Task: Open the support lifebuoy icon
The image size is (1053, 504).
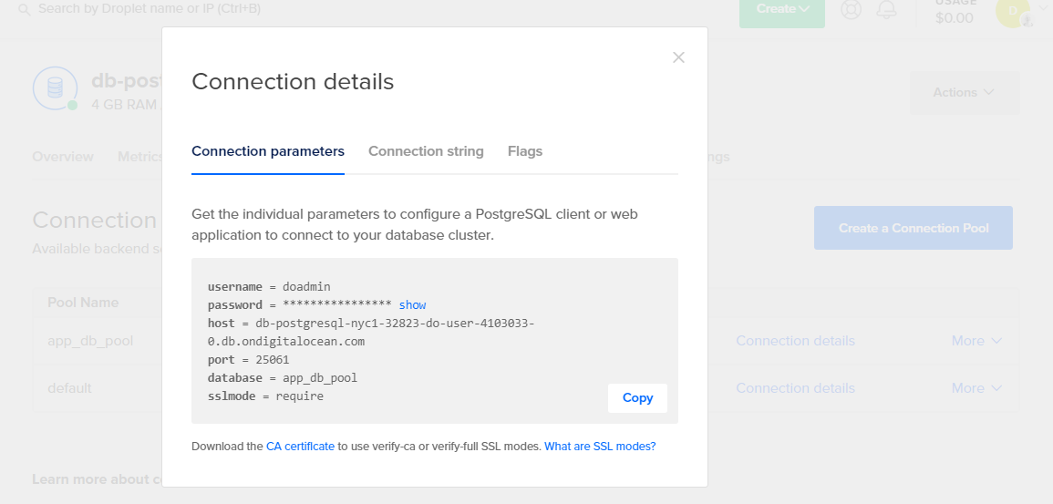Action: [x=852, y=9]
